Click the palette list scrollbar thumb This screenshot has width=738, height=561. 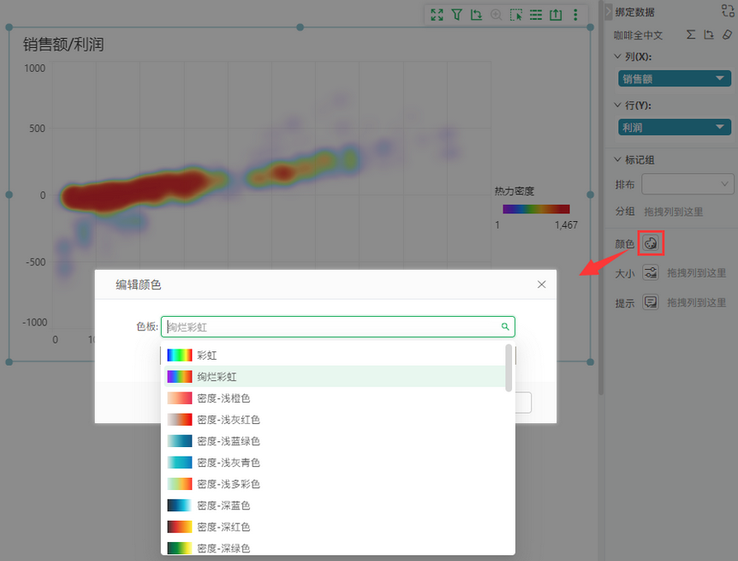[x=509, y=367]
